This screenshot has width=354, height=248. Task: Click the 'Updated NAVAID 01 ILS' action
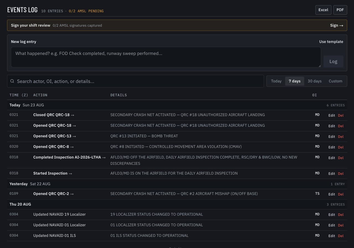54,236
